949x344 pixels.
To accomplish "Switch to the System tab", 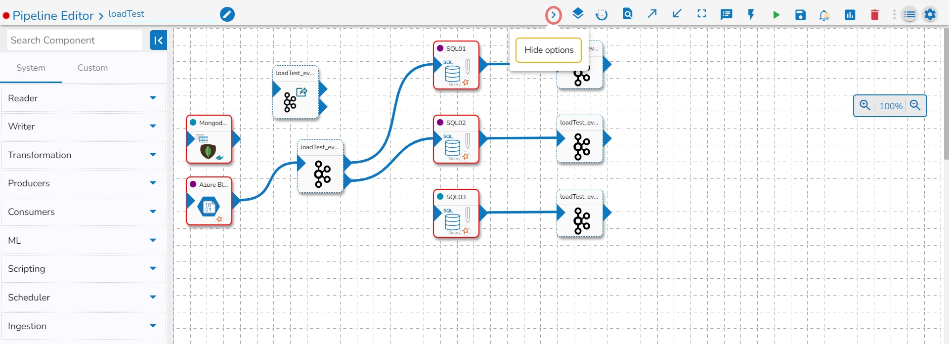I will click(31, 68).
